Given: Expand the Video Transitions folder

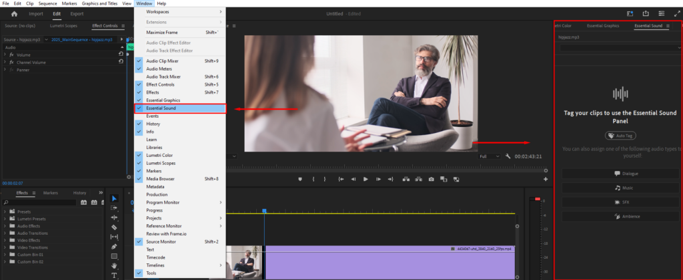Looking at the screenshot, I should point(5,247).
